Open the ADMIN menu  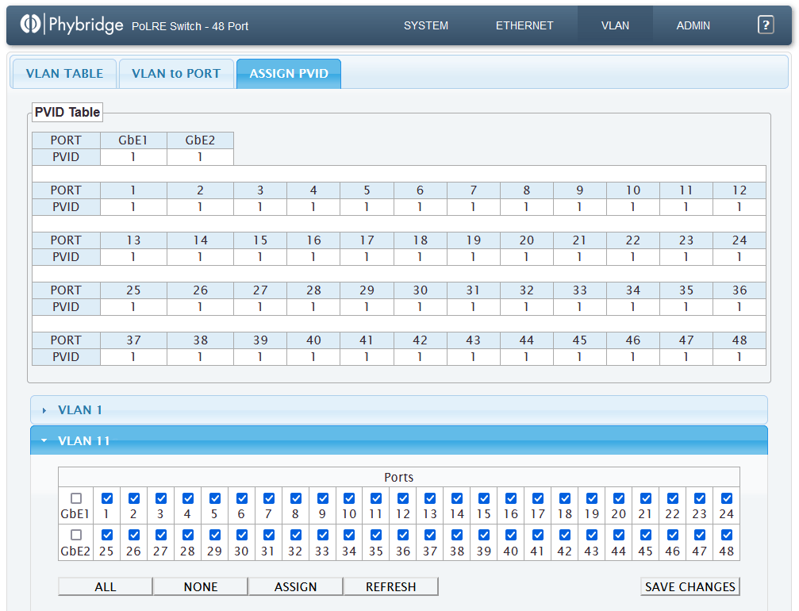(x=693, y=25)
